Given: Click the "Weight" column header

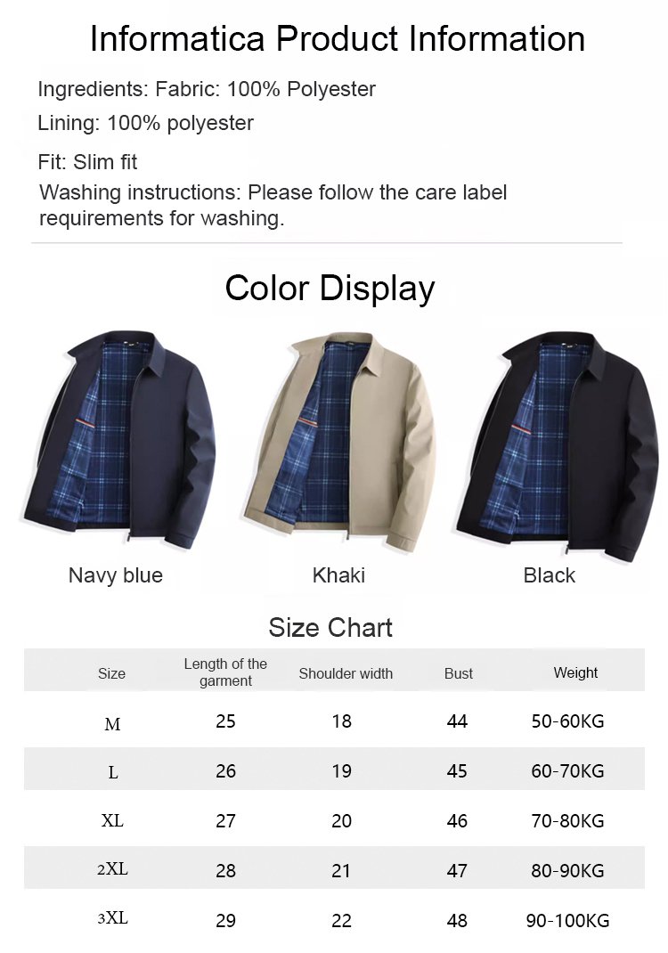Looking at the screenshot, I should pyautogui.click(x=575, y=672).
